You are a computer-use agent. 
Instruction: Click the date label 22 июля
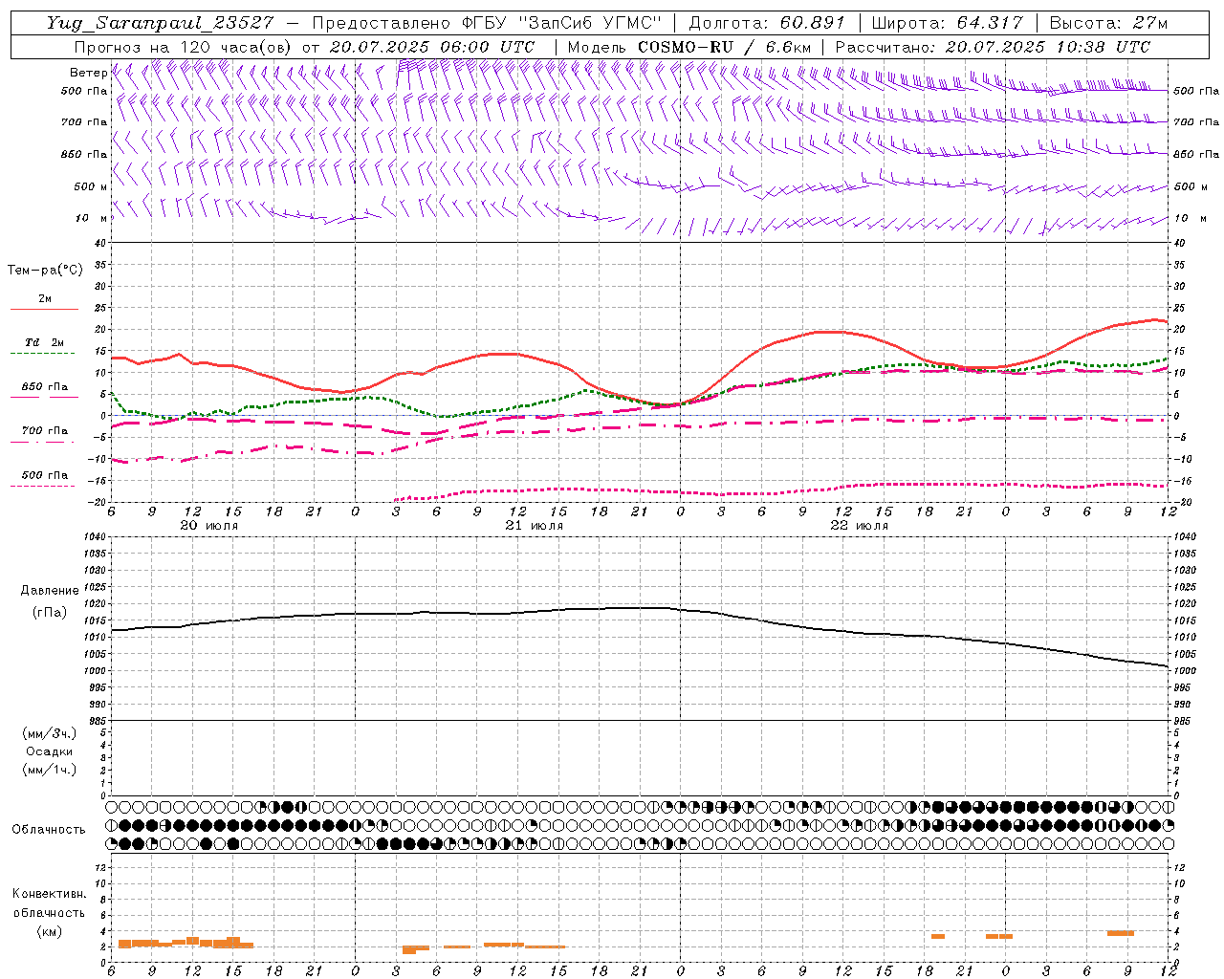click(860, 526)
